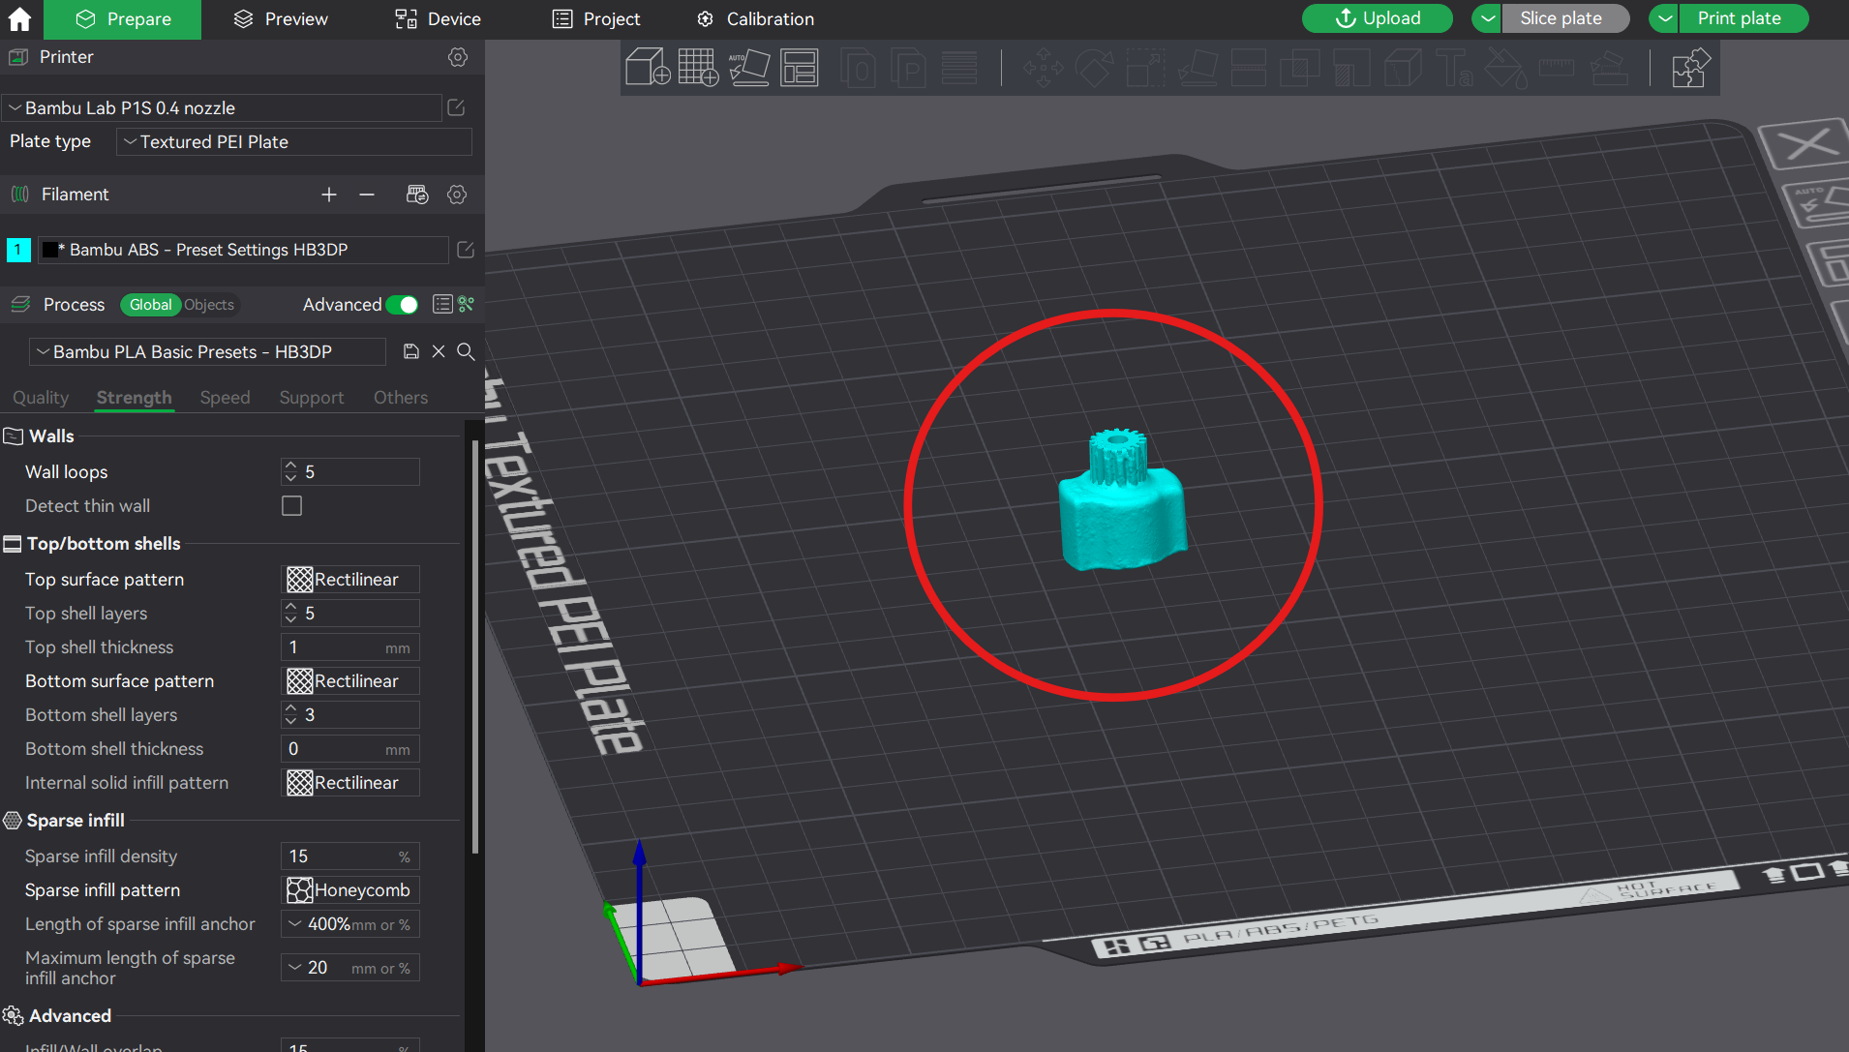Open the Bambu PLA Basic Presets dropdown

(x=207, y=352)
